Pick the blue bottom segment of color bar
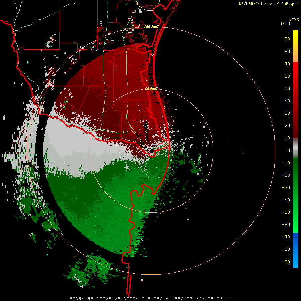The height and width of the screenshot is (301, 301). [295, 250]
